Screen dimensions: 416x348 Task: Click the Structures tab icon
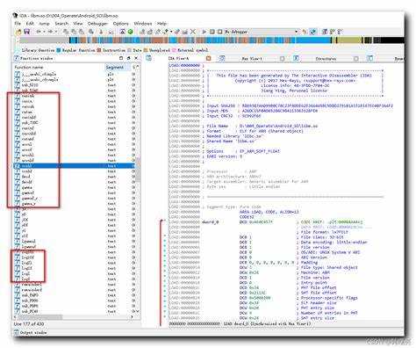click(296, 59)
